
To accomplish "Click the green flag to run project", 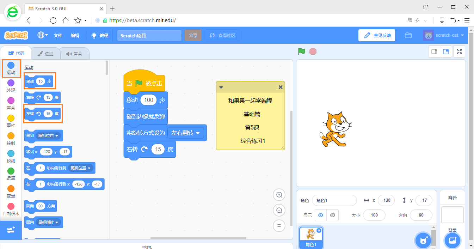I will (x=301, y=51).
